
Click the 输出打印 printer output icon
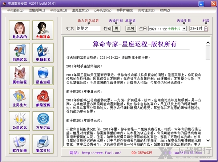[x=43, y=144]
